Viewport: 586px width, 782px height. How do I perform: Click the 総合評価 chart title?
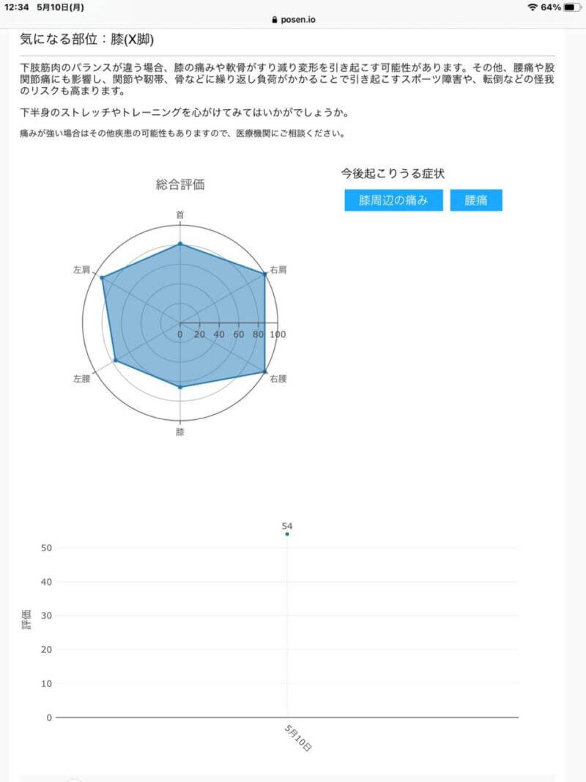180,185
